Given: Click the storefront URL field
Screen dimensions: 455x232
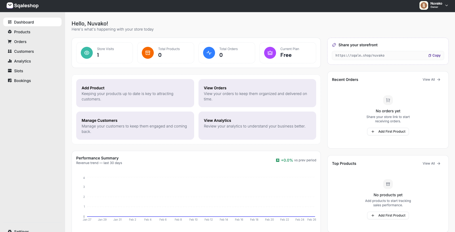Looking at the screenshot, I should click(x=380, y=55).
